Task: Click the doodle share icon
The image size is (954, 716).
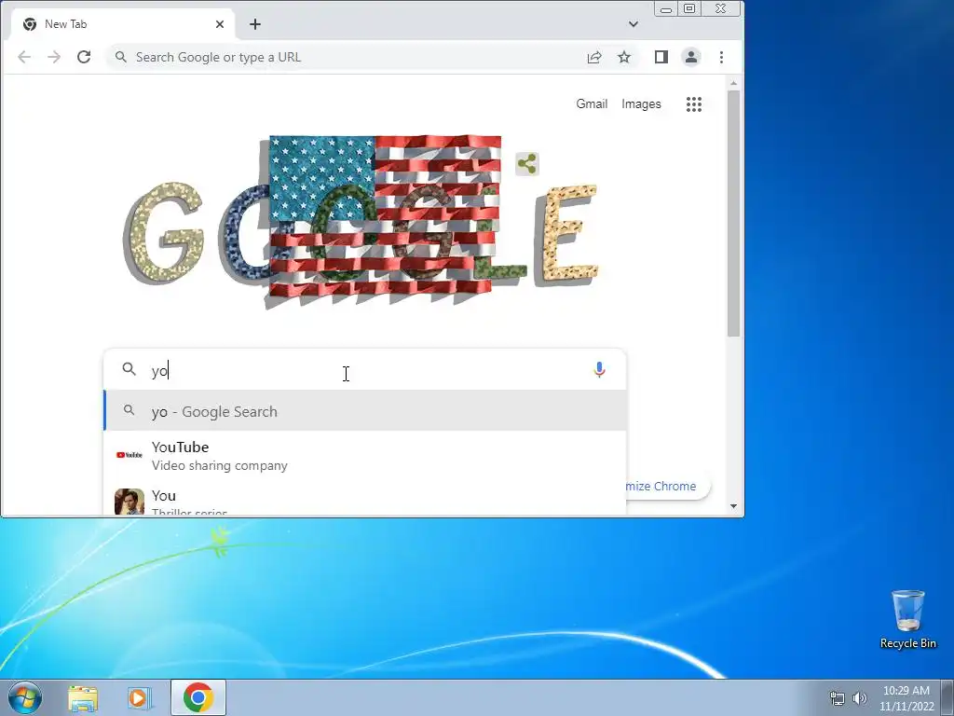Action: point(527,164)
